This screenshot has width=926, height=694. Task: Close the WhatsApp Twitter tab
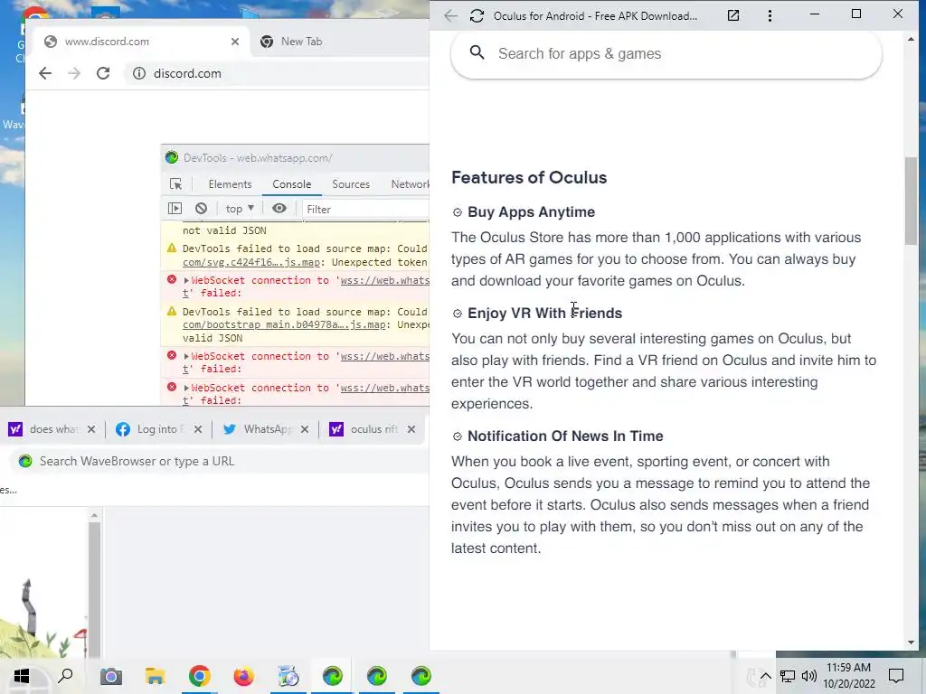[304, 429]
